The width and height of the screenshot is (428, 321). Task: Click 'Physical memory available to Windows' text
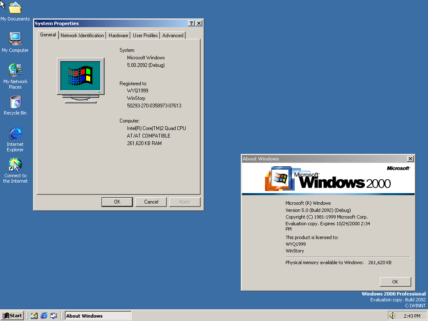(324, 262)
